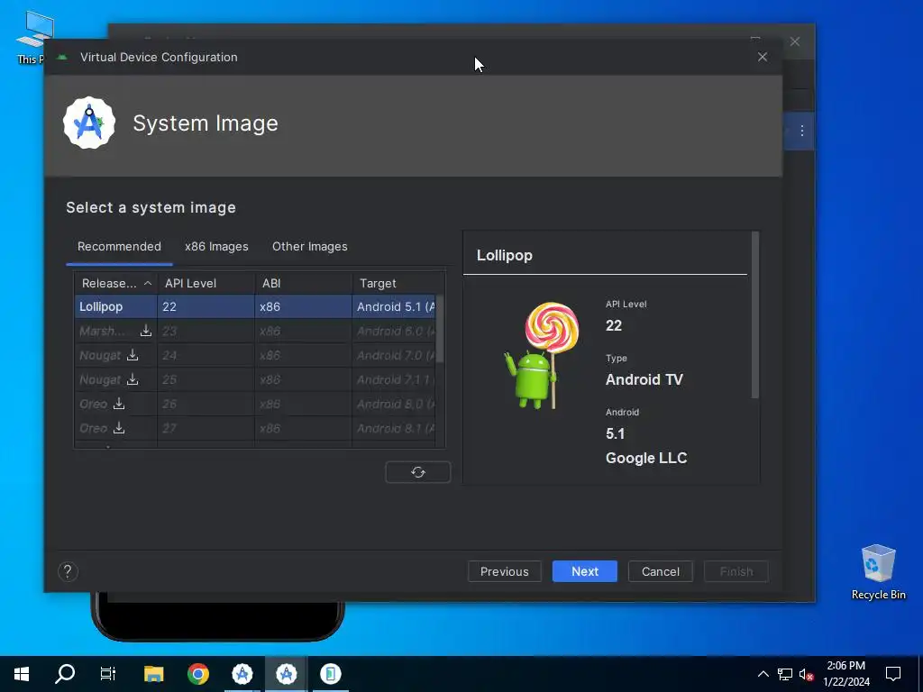
Task: Open the three-dot menu in Device Manager window
Action: click(801, 131)
